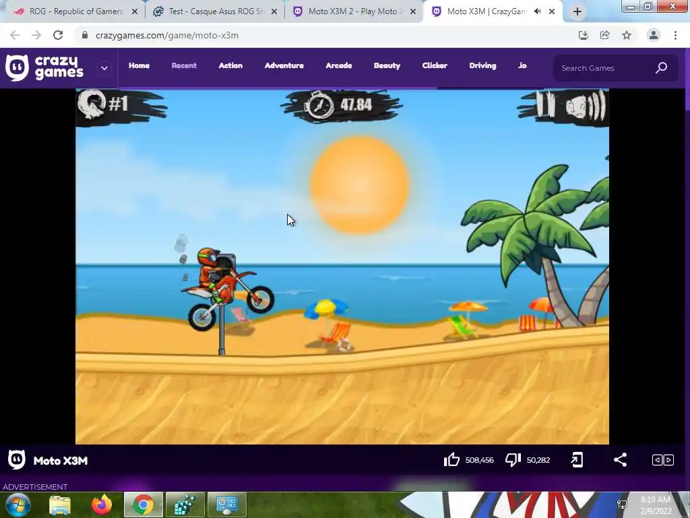This screenshot has width=690, height=518.
Task: Go back in browser history
Action: [15, 35]
